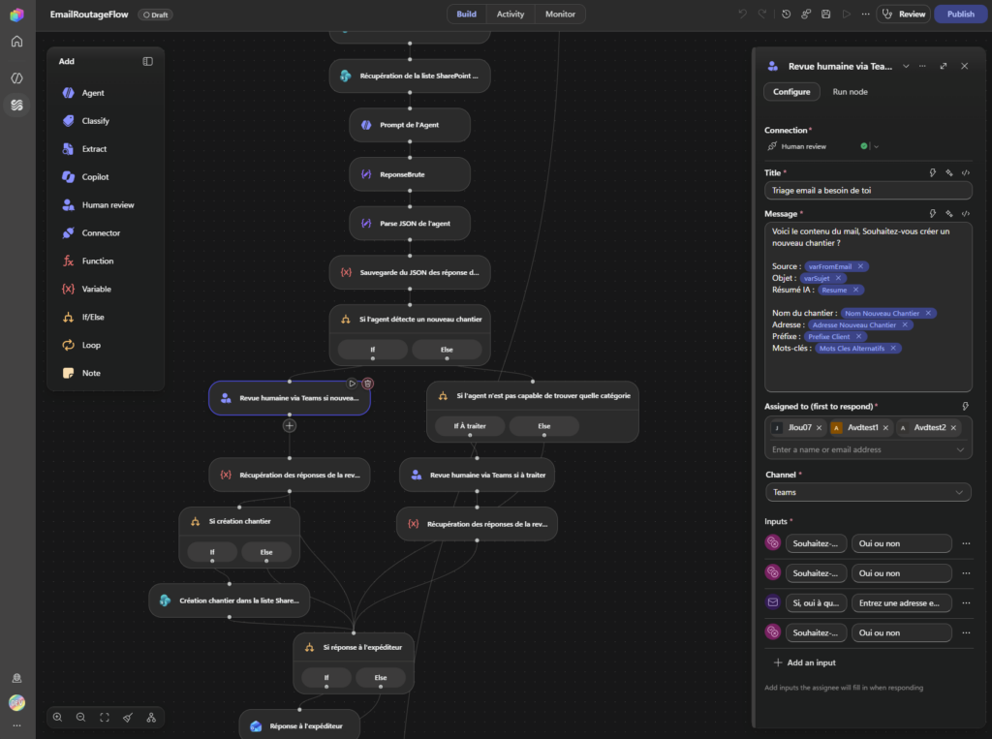Image resolution: width=992 pixels, height=739 pixels.
Task: Remove Avdtest2 from assignees
Action: [953, 428]
